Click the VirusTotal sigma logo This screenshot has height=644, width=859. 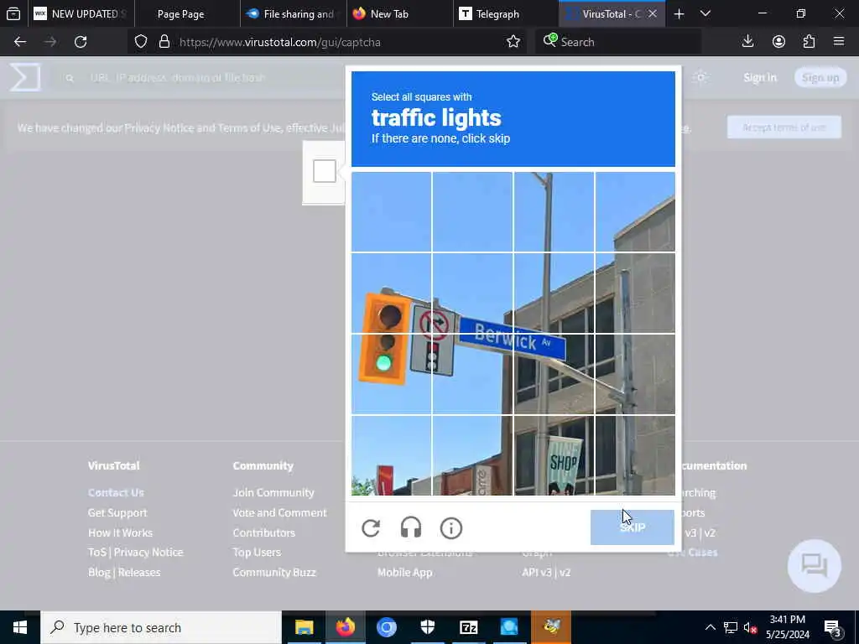[25, 77]
